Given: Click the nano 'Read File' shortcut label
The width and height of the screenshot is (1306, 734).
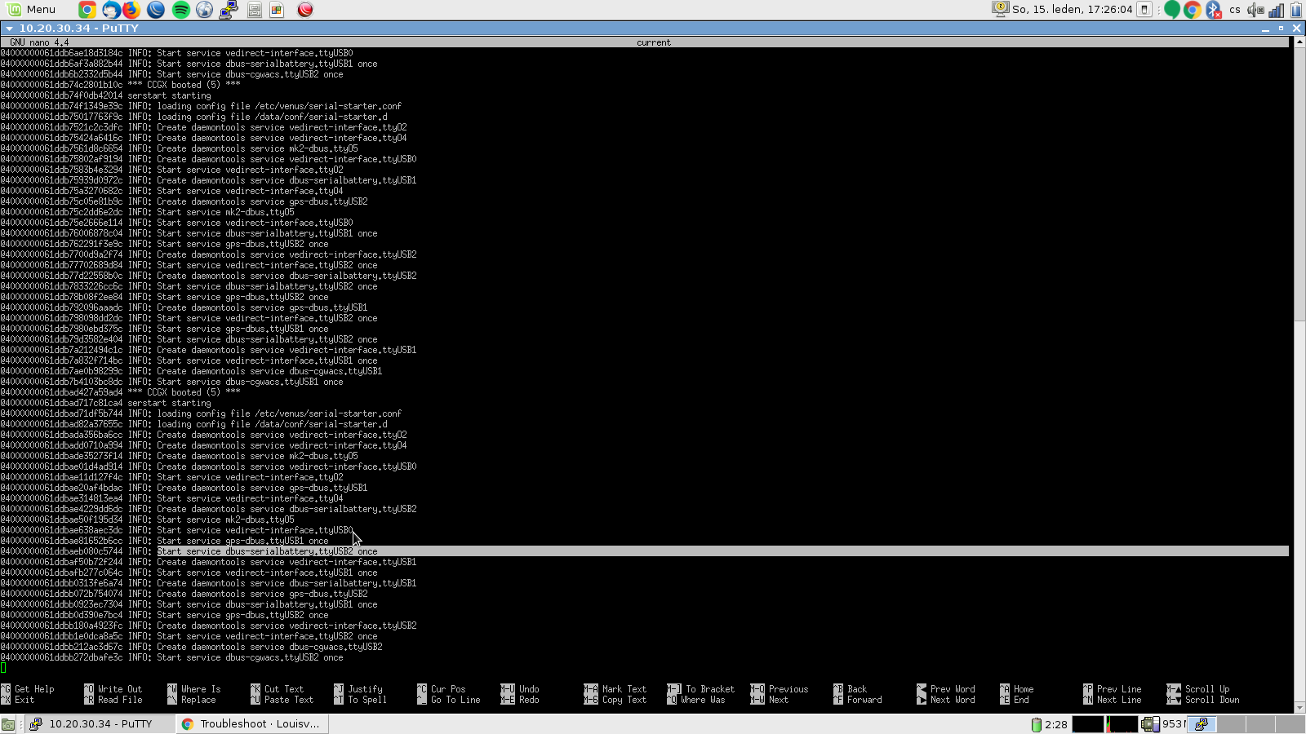Looking at the screenshot, I should 120,700.
